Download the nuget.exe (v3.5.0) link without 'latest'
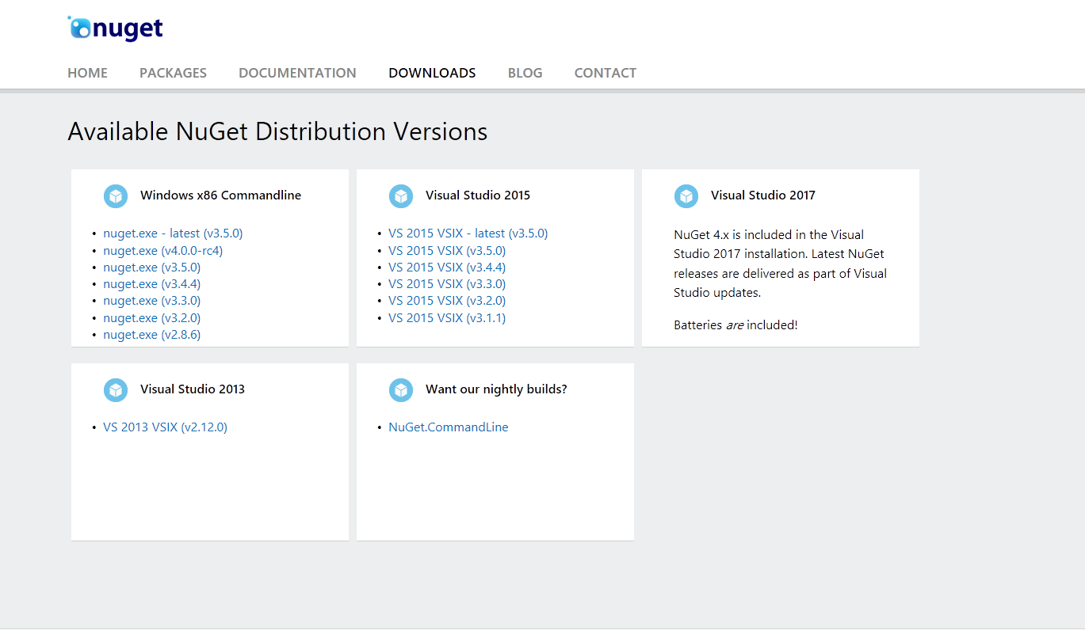 pyautogui.click(x=151, y=268)
